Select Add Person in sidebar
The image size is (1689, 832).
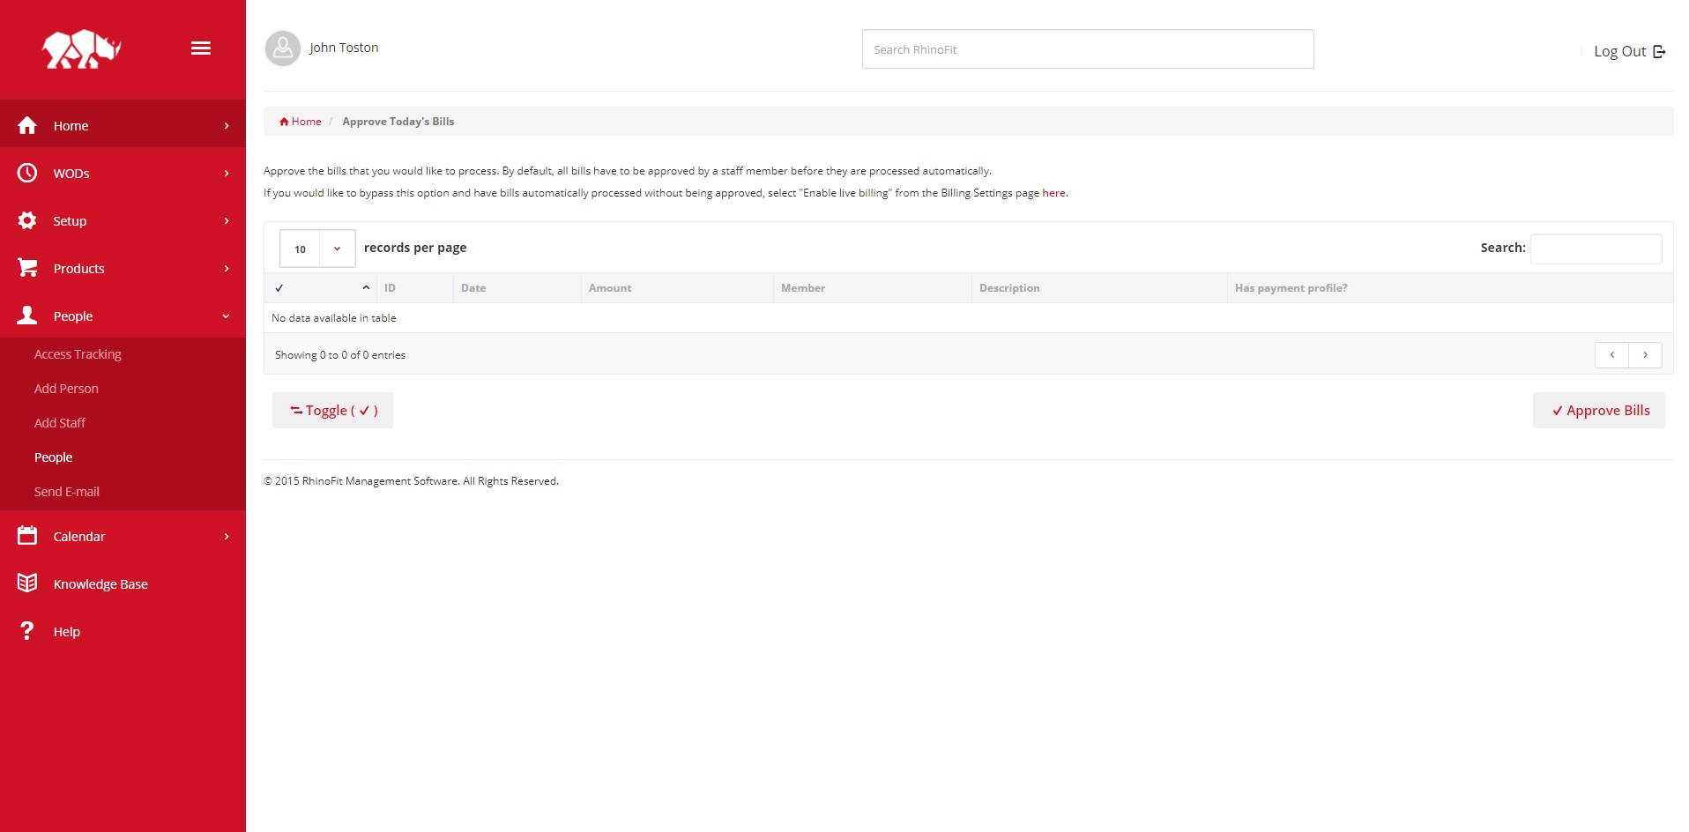click(66, 389)
